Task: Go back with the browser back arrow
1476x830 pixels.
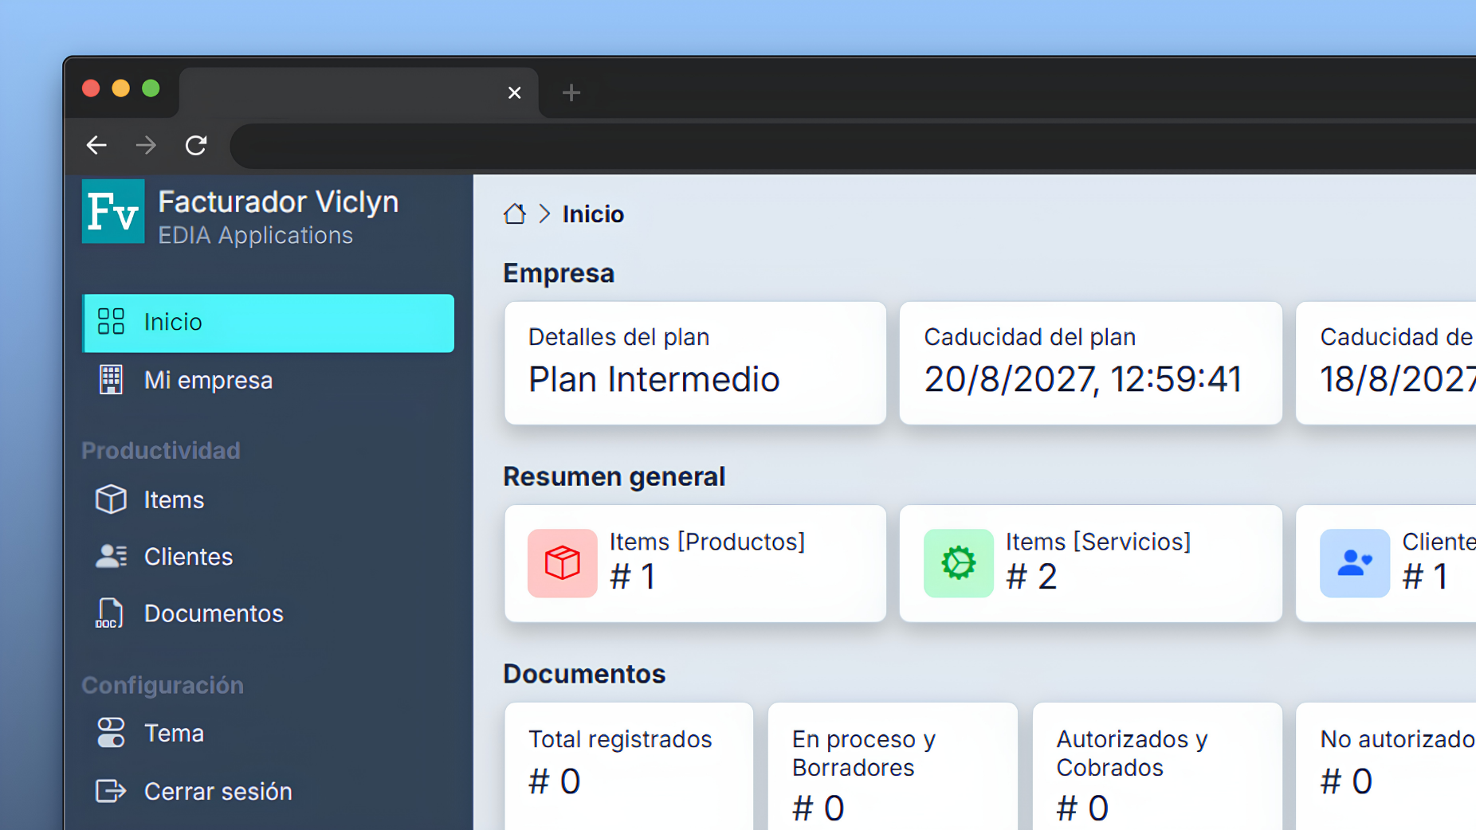Action: (96, 145)
